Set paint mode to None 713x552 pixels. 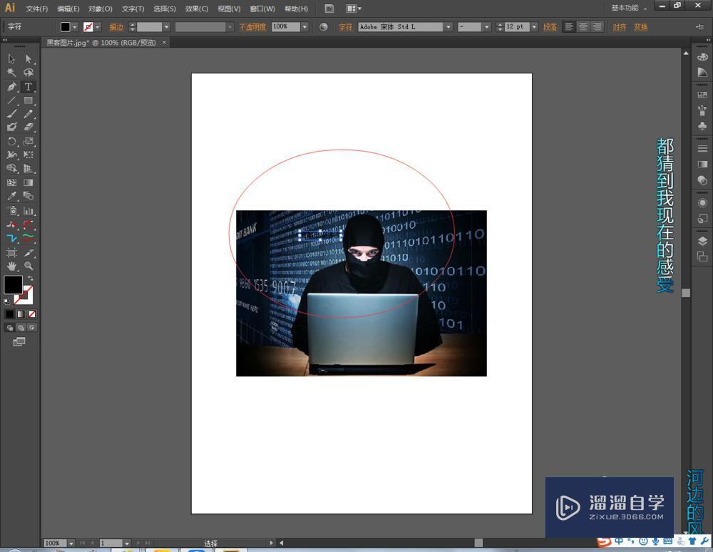coord(32,314)
